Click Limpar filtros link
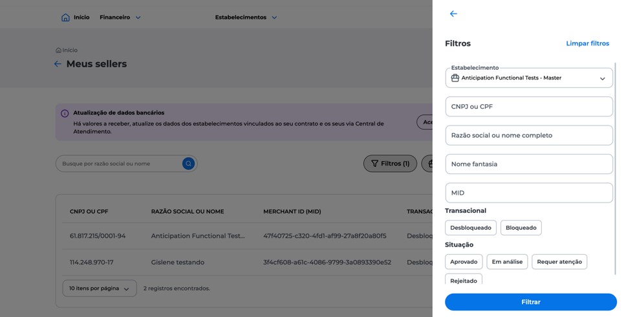637x317 pixels. point(587,43)
